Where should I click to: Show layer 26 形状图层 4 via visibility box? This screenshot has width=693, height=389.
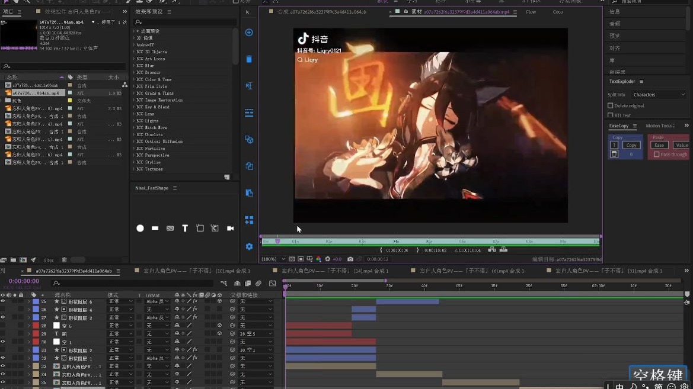coord(2,310)
